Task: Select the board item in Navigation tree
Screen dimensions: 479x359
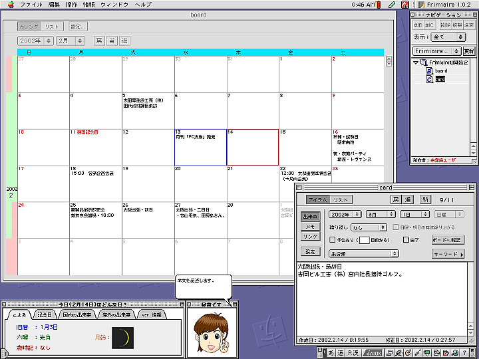Action: tap(441, 71)
